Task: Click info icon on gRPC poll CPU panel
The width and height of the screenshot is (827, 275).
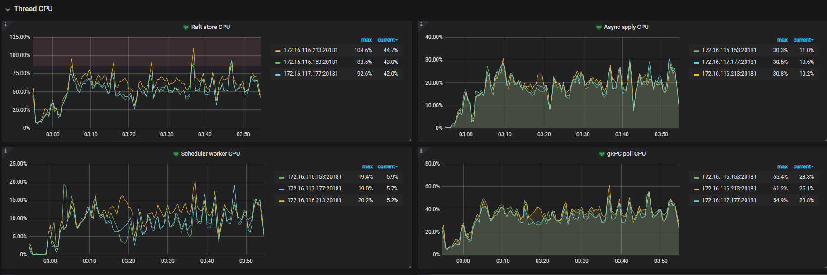Action: click(421, 151)
